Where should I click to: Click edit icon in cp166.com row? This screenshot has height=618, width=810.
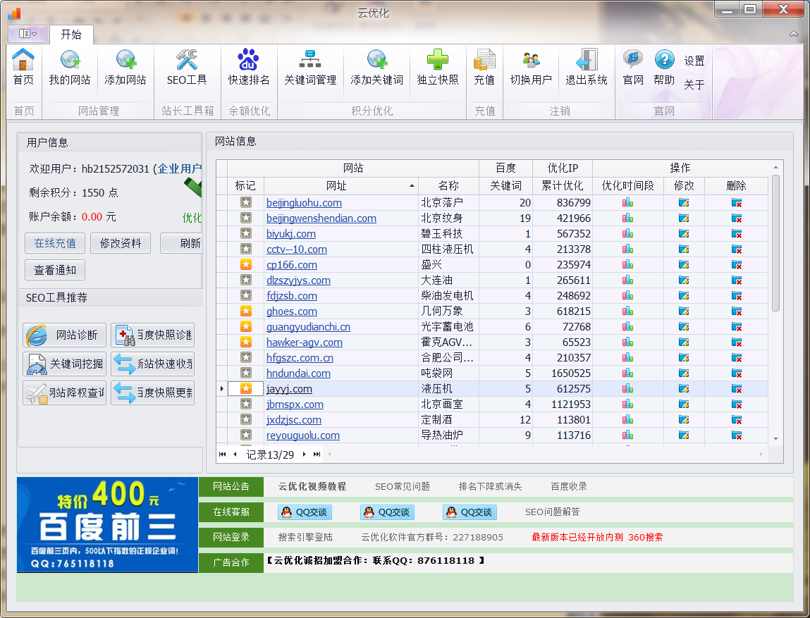click(x=683, y=265)
